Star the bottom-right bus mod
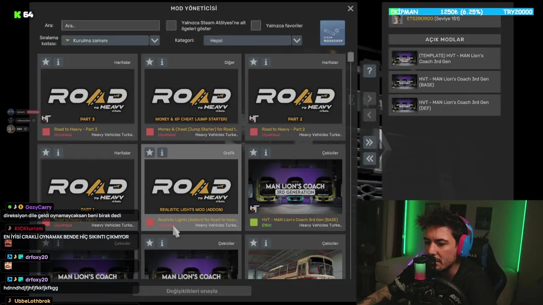Image resolution: width=543 pixels, height=305 pixels. point(253,243)
